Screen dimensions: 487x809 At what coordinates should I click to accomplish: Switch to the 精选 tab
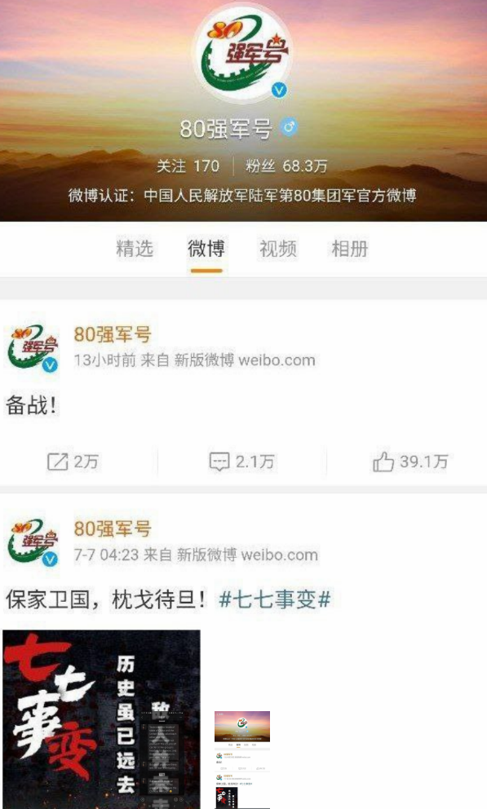pos(135,249)
